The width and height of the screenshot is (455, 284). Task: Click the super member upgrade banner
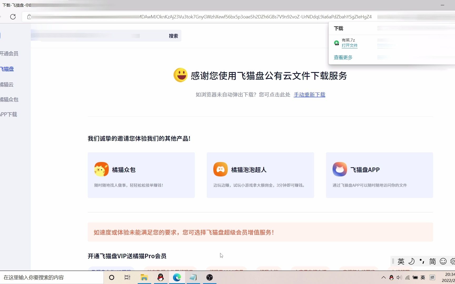pyautogui.click(x=260, y=232)
